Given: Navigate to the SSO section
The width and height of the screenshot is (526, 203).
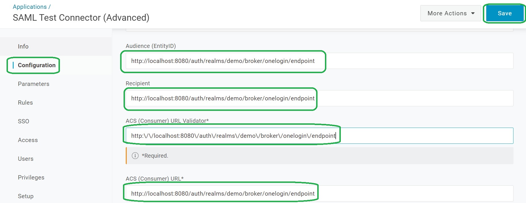Looking at the screenshot, I should coord(24,121).
